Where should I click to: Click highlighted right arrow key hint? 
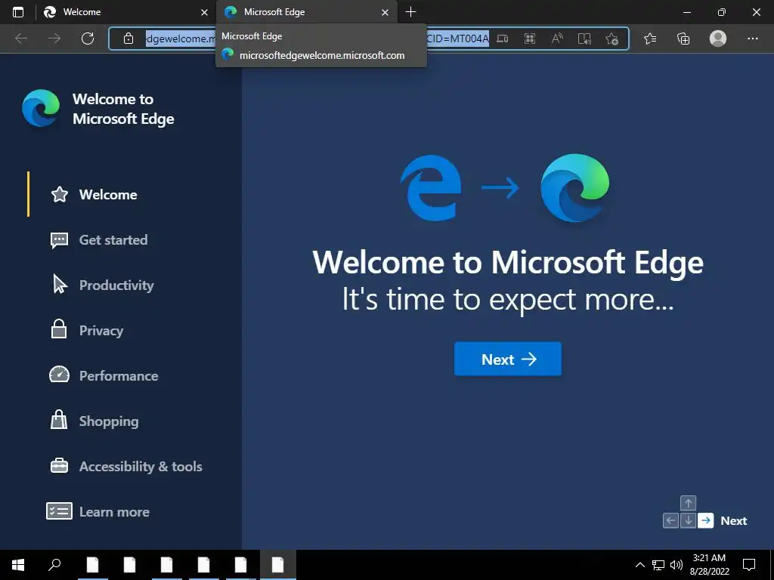[x=706, y=520]
